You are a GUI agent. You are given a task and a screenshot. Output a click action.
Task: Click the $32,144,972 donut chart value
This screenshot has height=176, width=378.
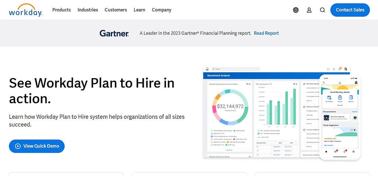[230, 106]
